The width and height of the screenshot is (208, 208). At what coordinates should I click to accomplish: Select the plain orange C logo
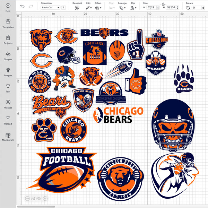click(x=41, y=61)
